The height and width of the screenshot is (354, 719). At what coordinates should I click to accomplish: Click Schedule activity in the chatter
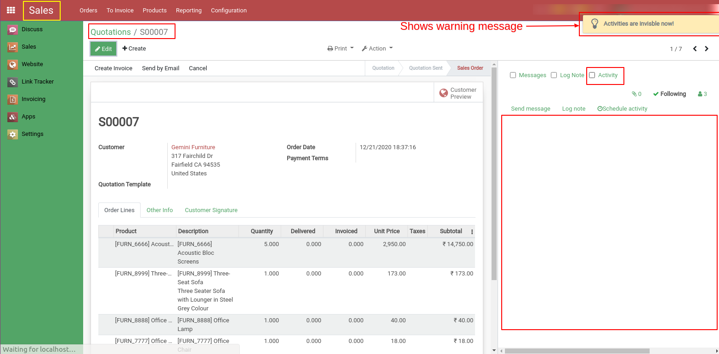pyautogui.click(x=622, y=108)
